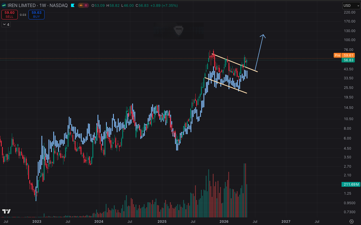
Task: Click the pink approximate-sign data icon
Action: click(x=86, y=5)
